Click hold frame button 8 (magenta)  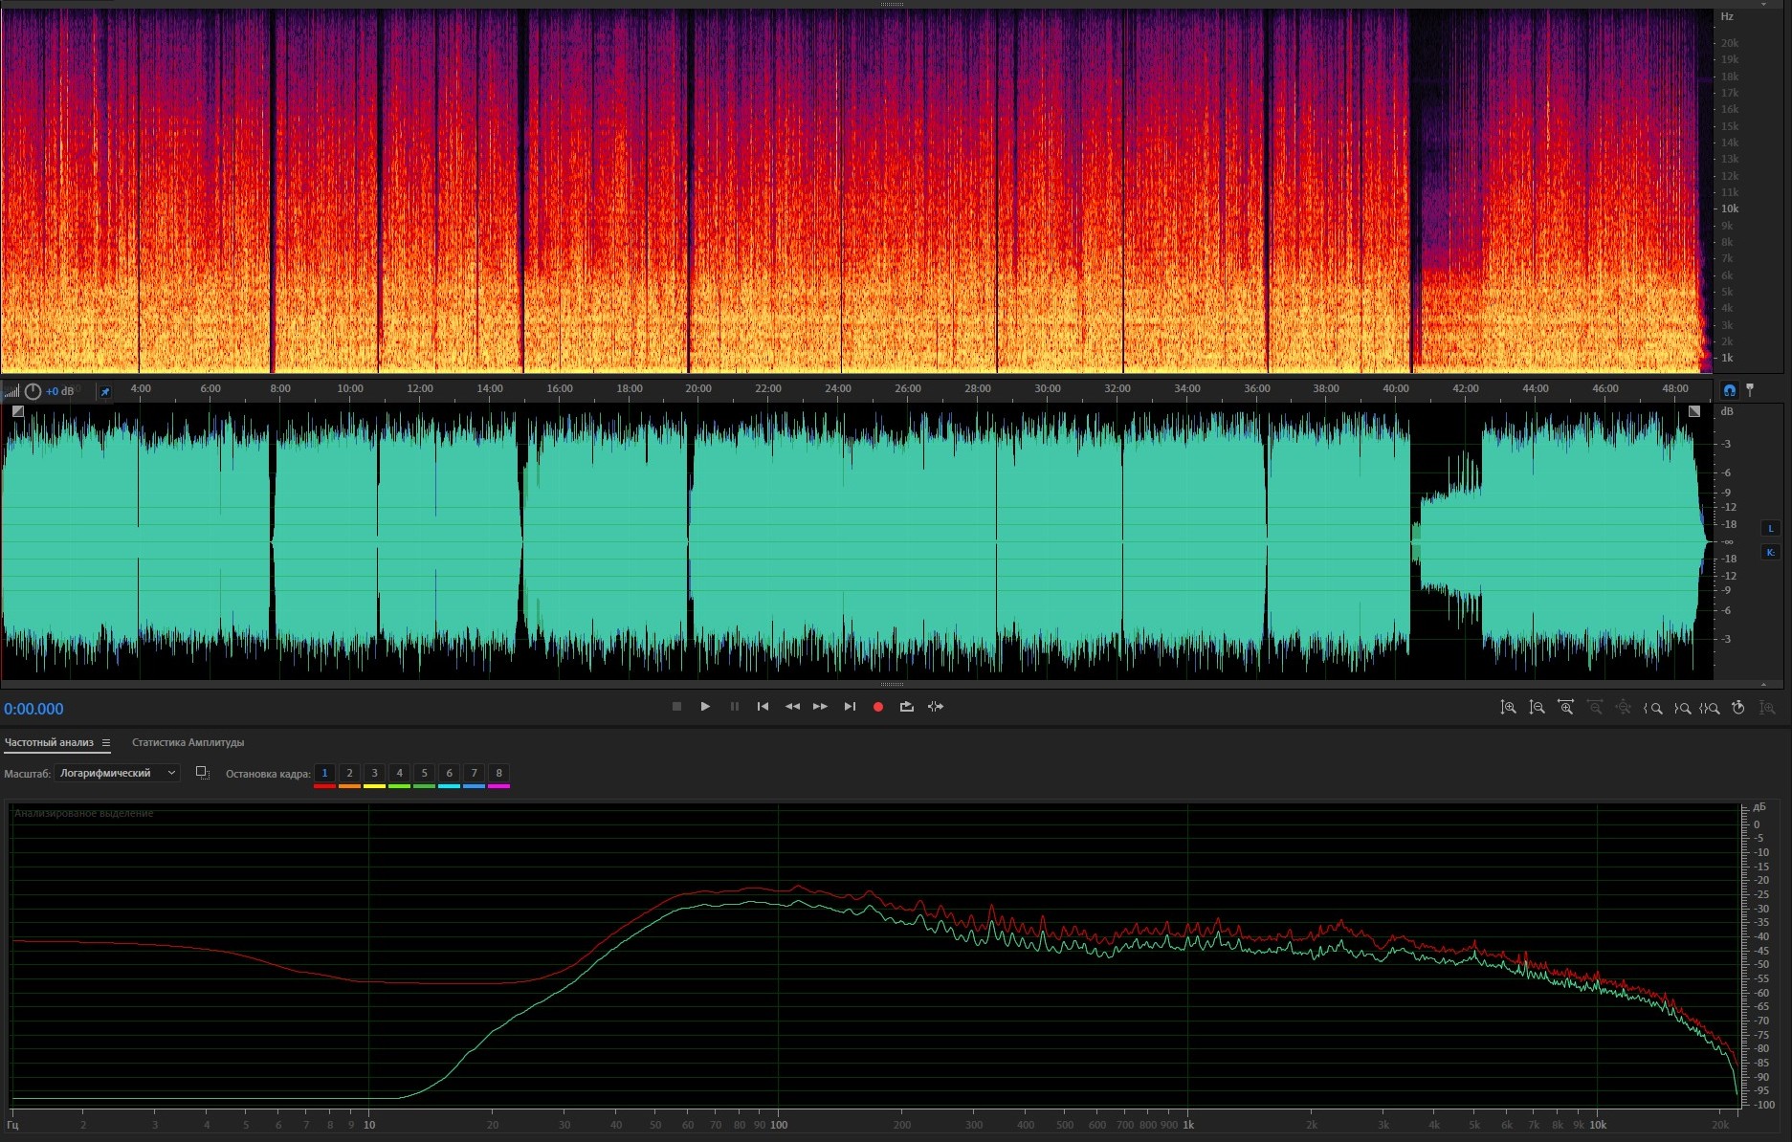(x=498, y=773)
